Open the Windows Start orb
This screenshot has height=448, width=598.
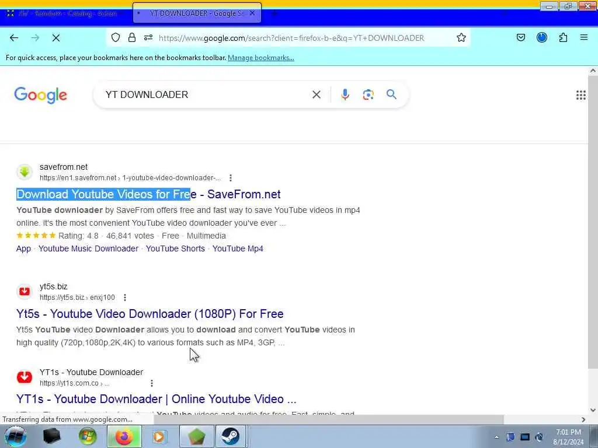click(15, 436)
